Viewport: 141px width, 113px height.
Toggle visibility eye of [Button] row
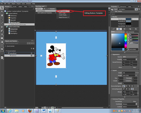(32, 56)
